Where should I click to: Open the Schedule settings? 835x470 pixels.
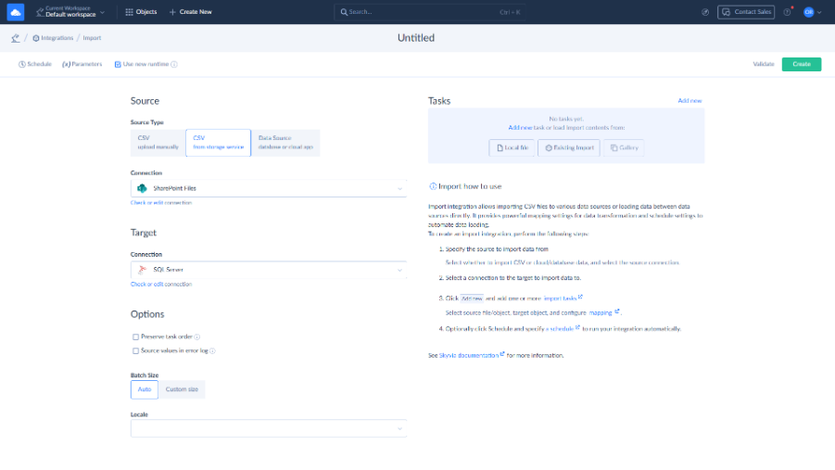(35, 64)
